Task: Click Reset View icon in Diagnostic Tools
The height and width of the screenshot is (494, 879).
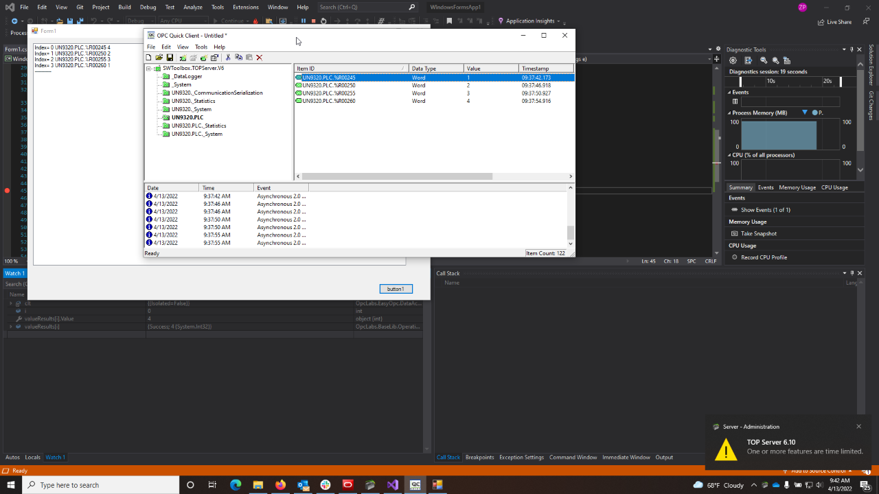Action: tap(787, 60)
